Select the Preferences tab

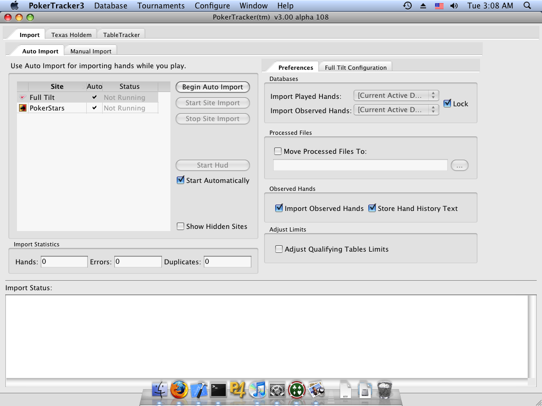(x=295, y=67)
